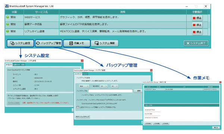This screenshot has height=134, width=224.
Task: Click the 参照 browse button
Action: [139, 91]
